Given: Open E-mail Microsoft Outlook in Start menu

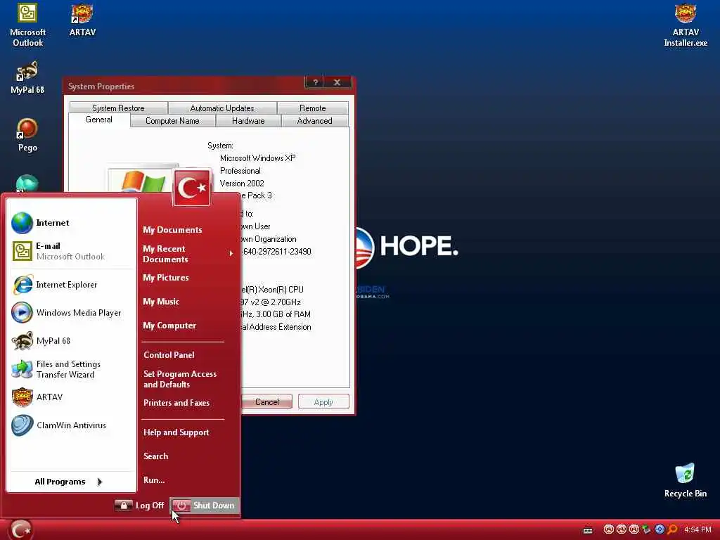Looking at the screenshot, I should (x=71, y=251).
